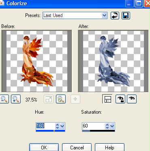The image size is (150, 151).
Task: Click the fit-to-window preview icon
Action: click(x=49, y=99)
